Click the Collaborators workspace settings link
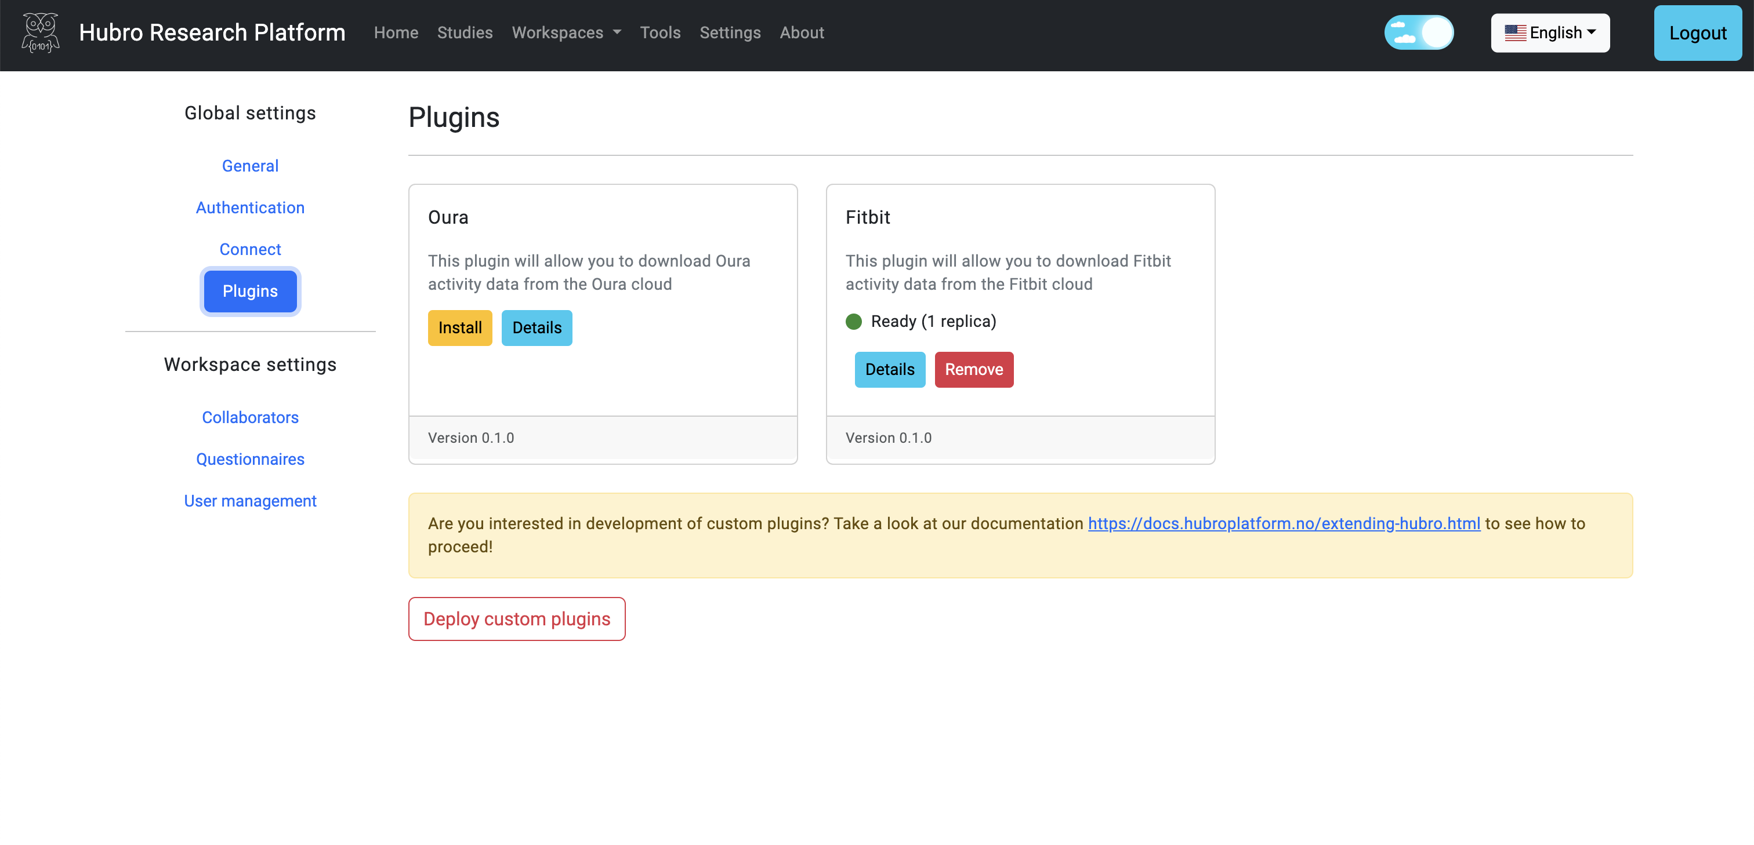The height and width of the screenshot is (845, 1754). [x=251, y=418]
